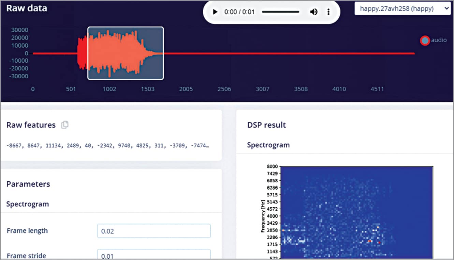The height and width of the screenshot is (260, 454).
Task: Click the Raw data heading
Action: pyautogui.click(x=27, y=8)
